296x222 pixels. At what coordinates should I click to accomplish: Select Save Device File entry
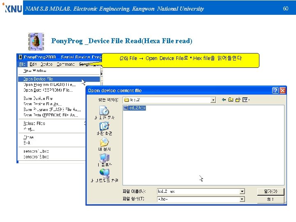point(38,98)
